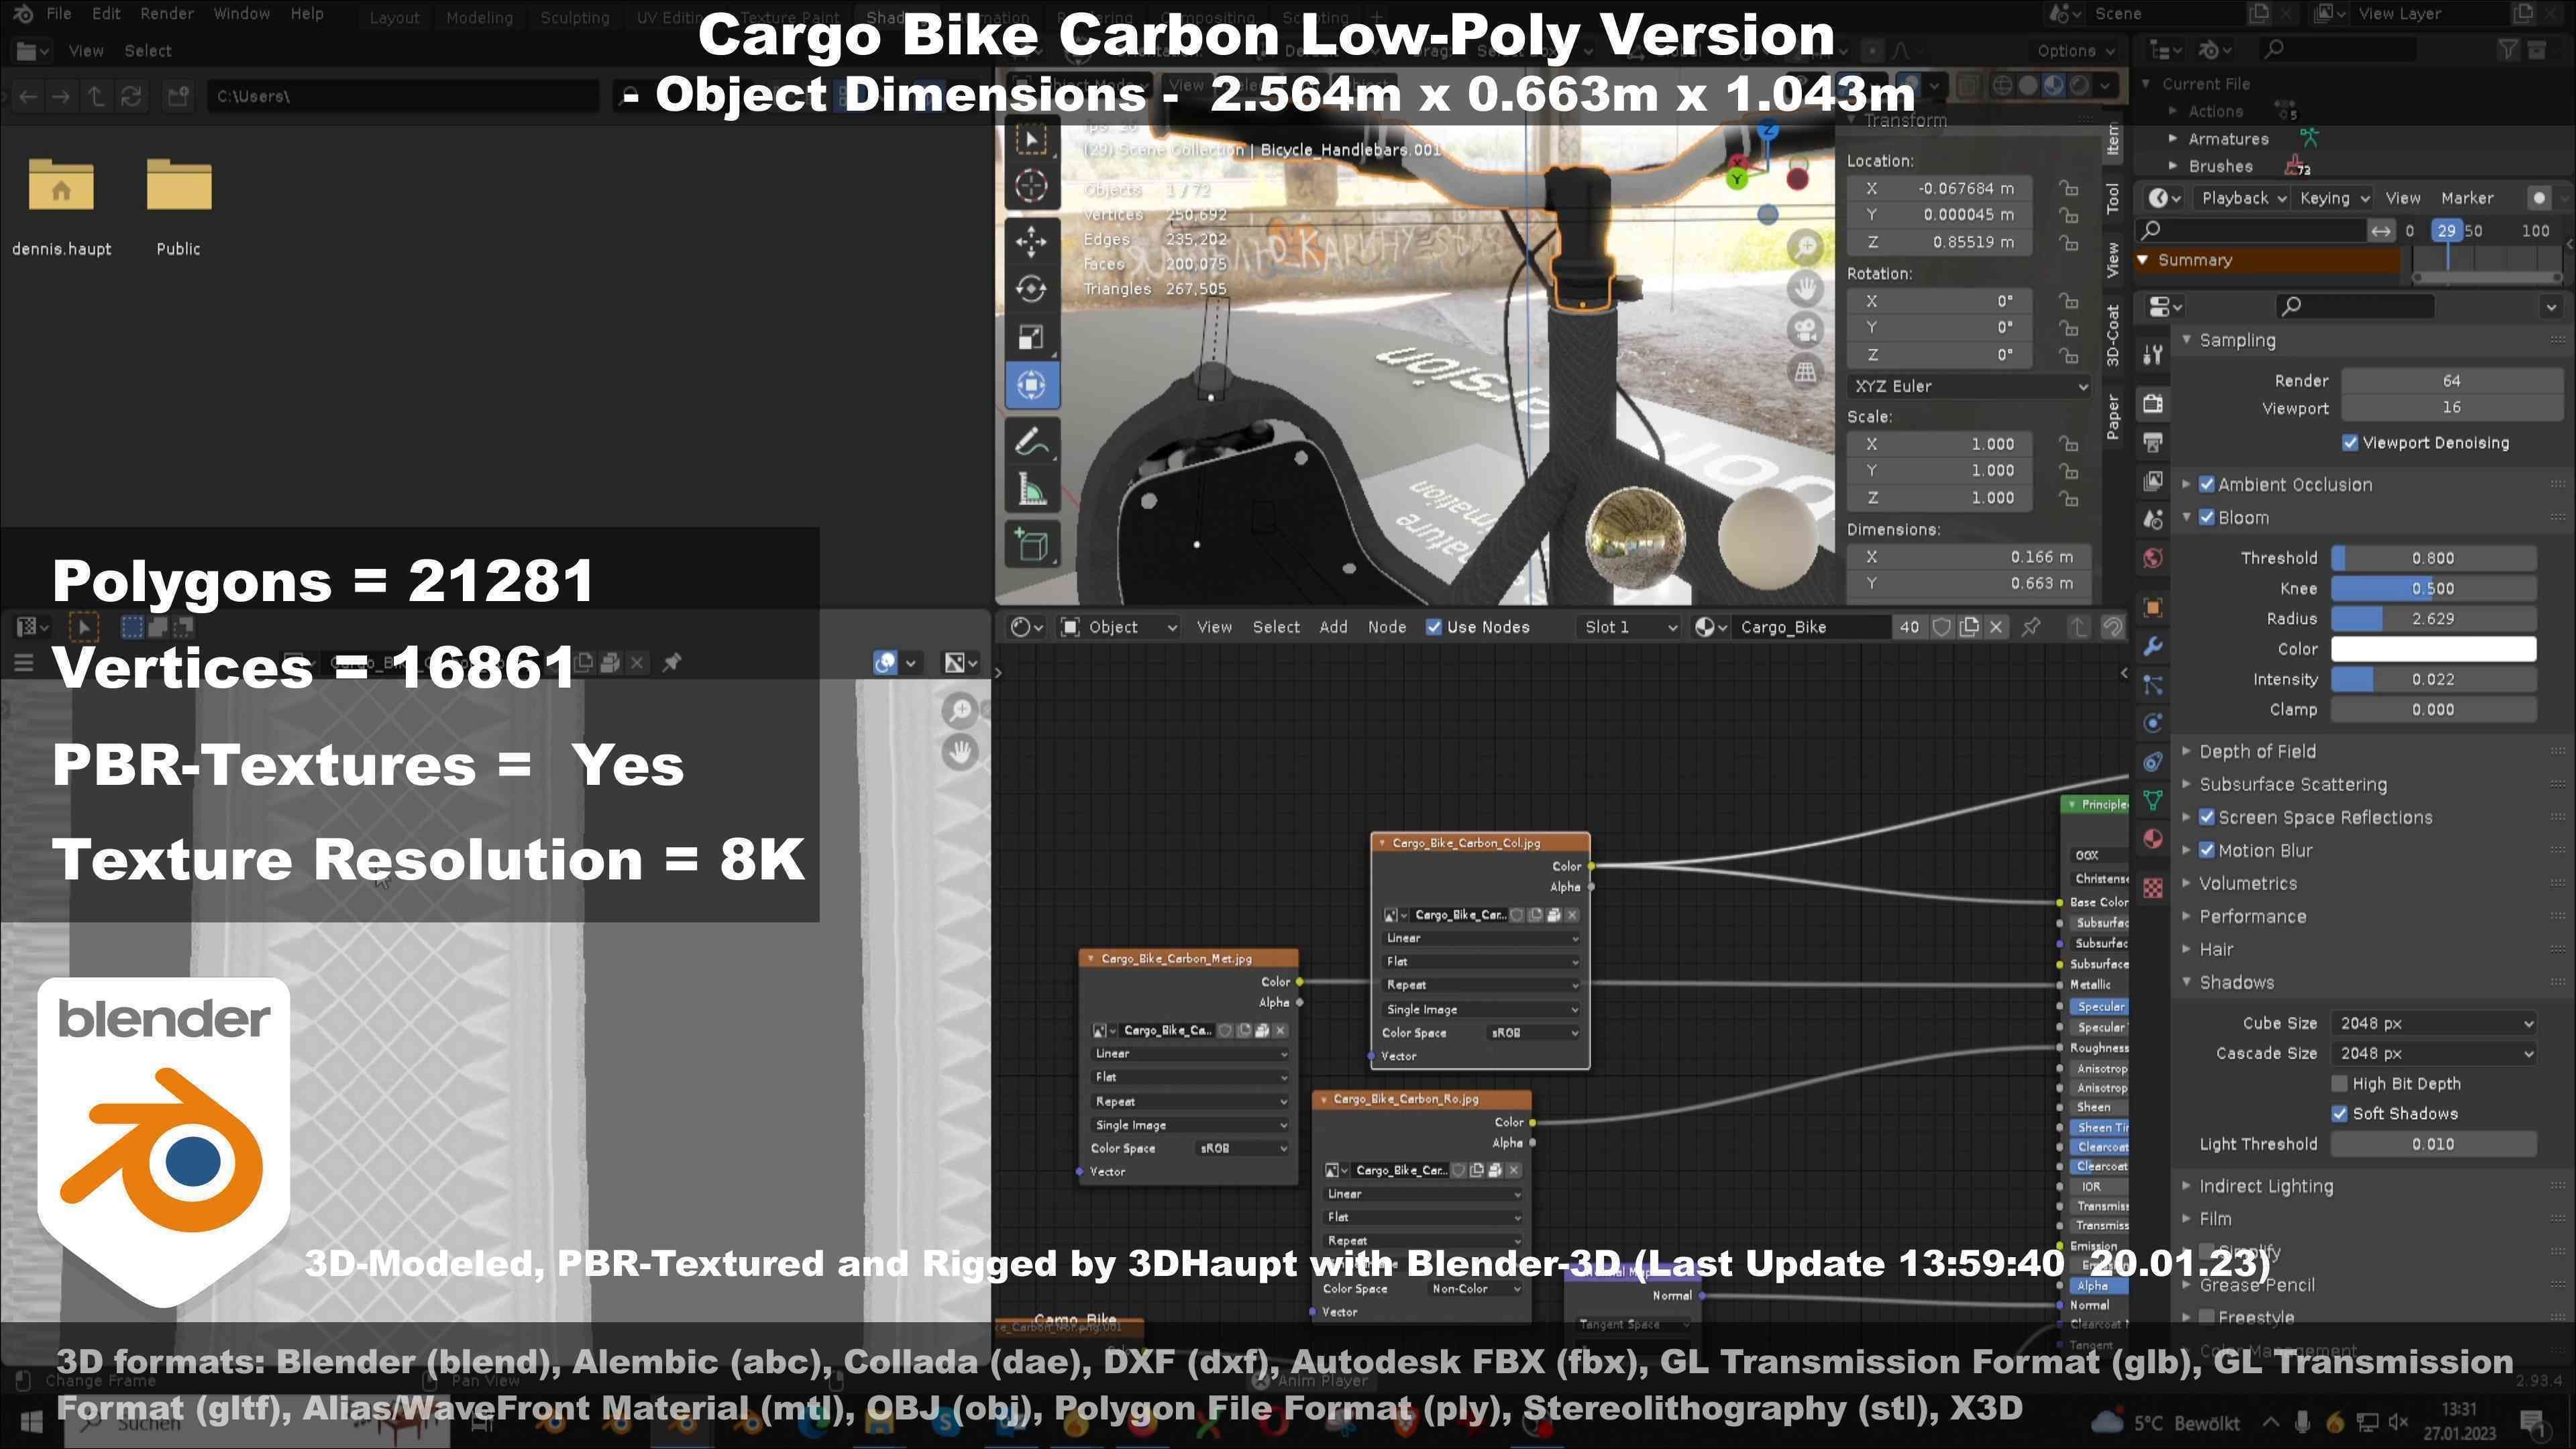Click the viewport zoom magnifier gizmo
Viewport: 2576px width, 1449px height.
1805,246
